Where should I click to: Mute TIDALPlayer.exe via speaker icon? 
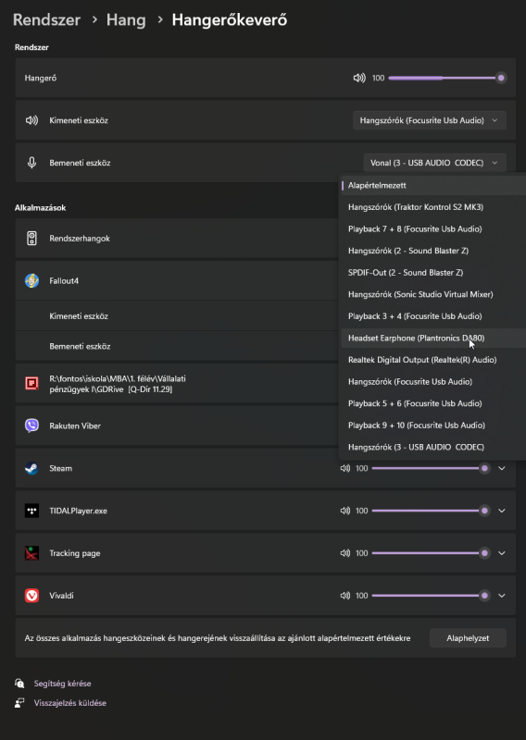(345, 511)
